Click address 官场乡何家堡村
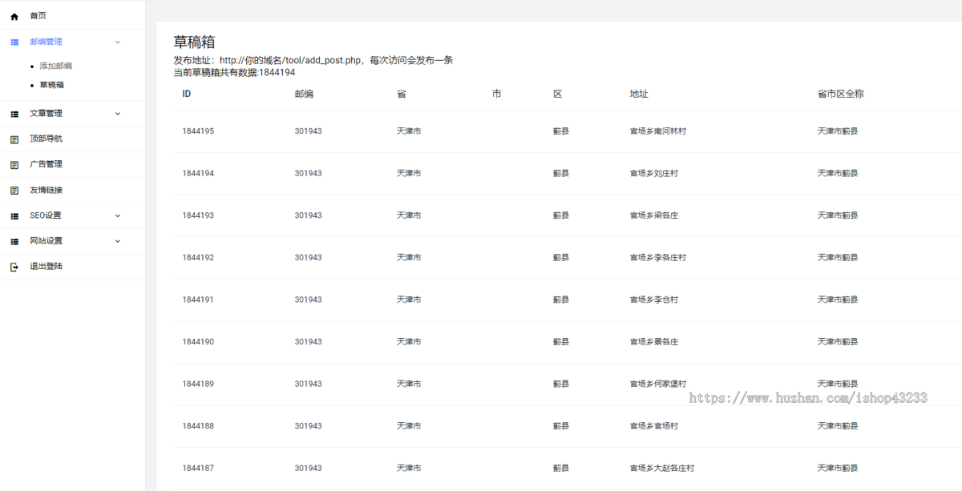962x491 pixels. pos(658,384)
